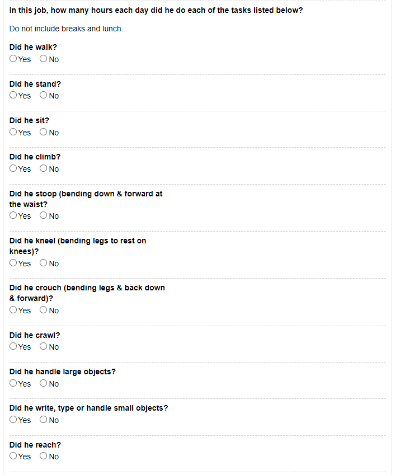Viewport: 395px width, 475px height.
Task: Choose Yes for 'Did he stand?'
Action: (13, 95)
